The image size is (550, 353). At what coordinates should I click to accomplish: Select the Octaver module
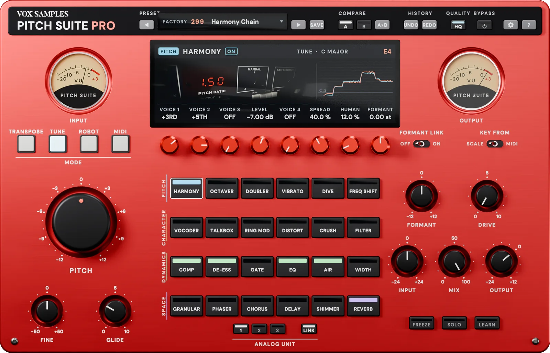coord(222,188)
